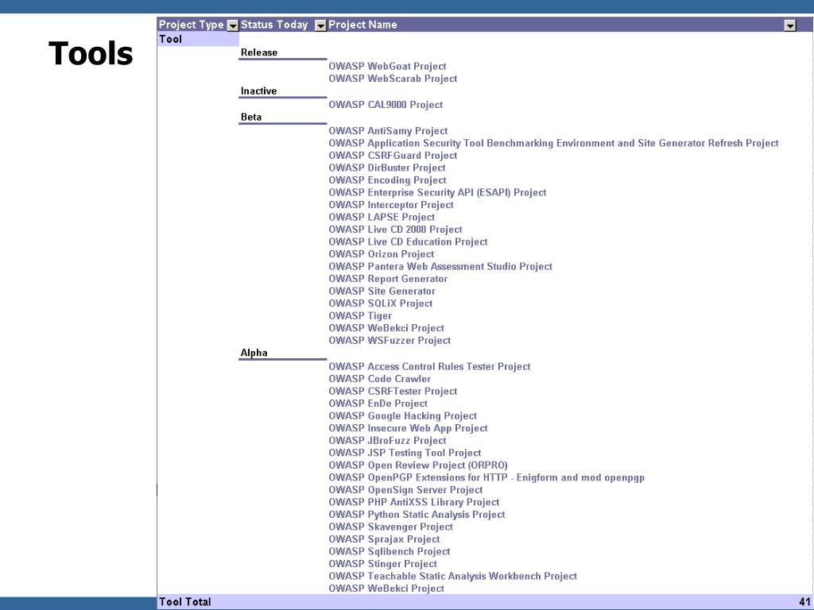Select the Application Security Tool Benchmarking Environment row
The height and width of the screenshot is (610, 814).
[x=553, y=143]
